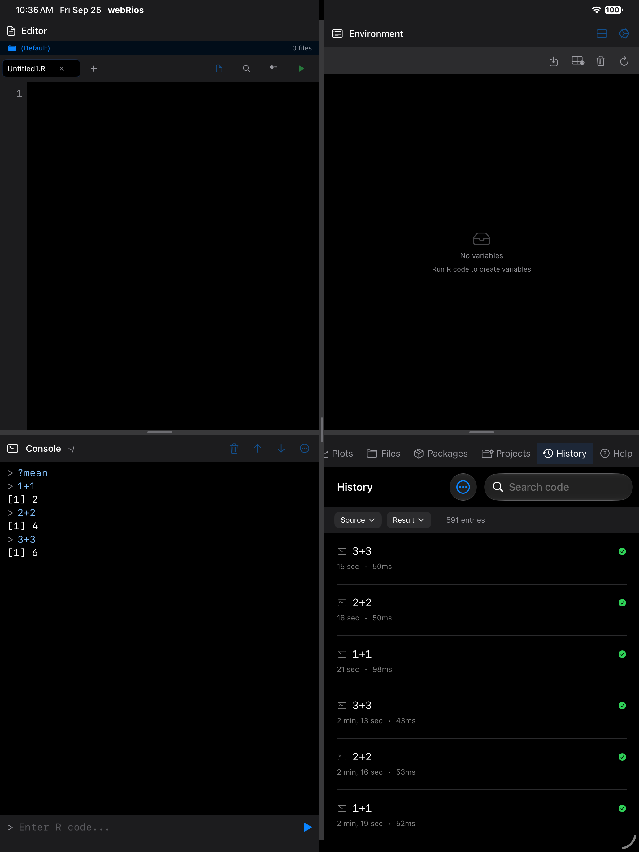Viewport: 639px width, 852px height.
Task: Click the Untitled1.R tab label
Action: (27, 68)
